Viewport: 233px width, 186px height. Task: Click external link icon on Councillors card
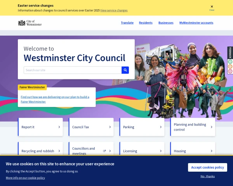pyautogui.click(x=104, y=151)
